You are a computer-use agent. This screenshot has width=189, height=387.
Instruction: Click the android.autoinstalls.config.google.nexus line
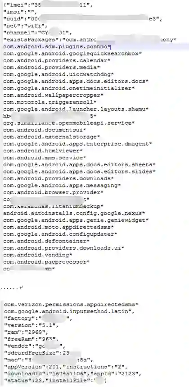pyautogui.click(x=74, y=213)
